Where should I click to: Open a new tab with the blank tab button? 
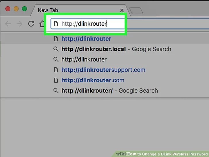136,11
